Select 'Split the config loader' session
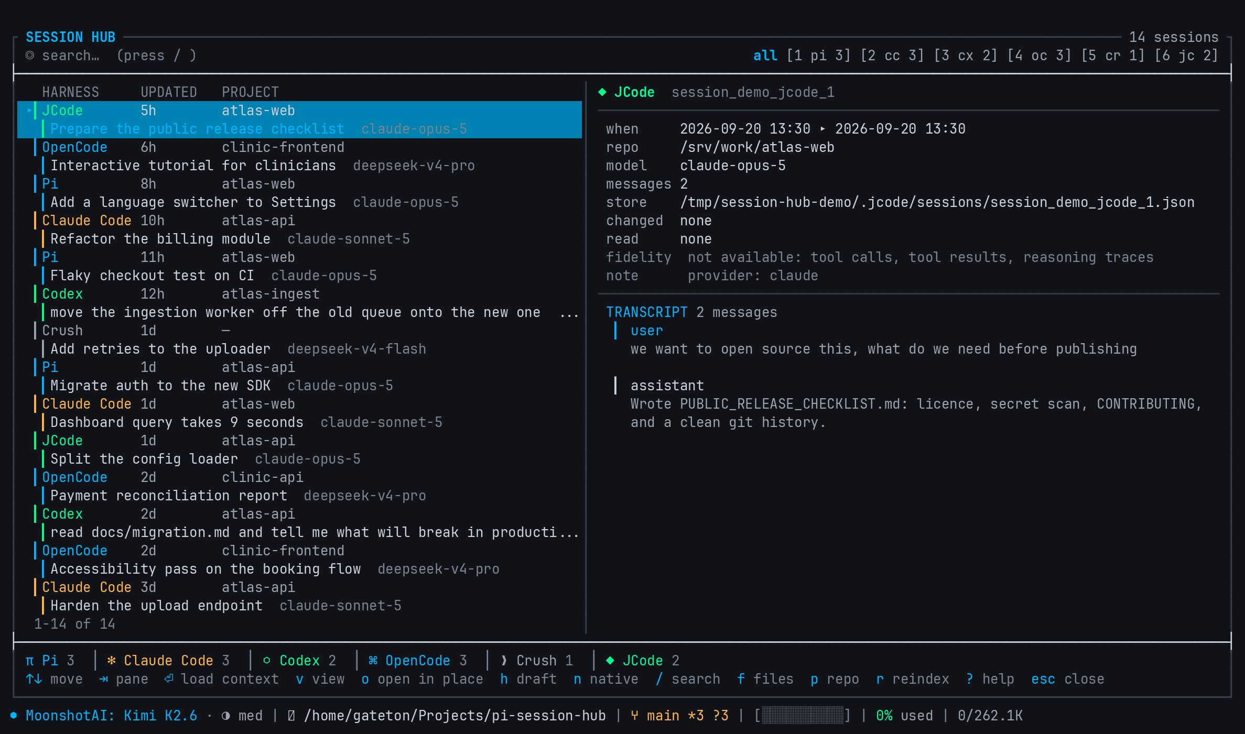This screenshot has height=734, width=1245. click(300, 450)
